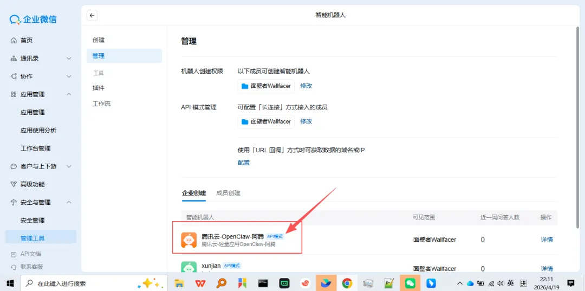Open the 工作流 section

click(x=101, y=104)
